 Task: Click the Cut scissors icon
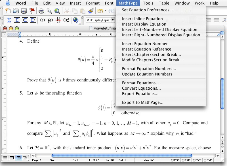pyautogui.click(x=67, y=11)
